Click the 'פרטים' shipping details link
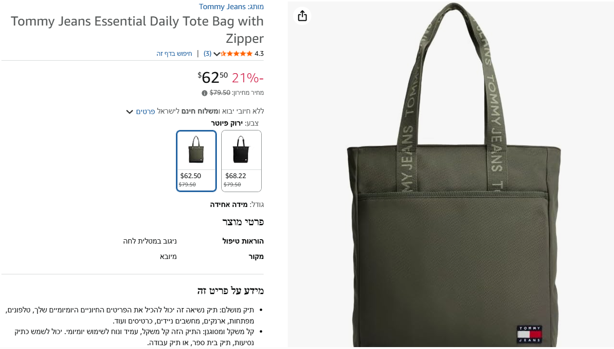 coord(146,111)
